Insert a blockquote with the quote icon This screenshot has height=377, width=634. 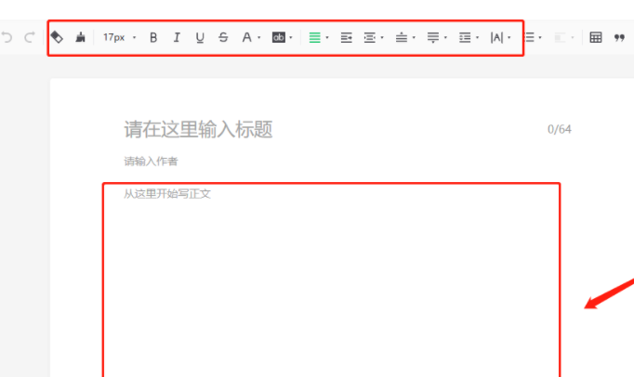[619, 38]
